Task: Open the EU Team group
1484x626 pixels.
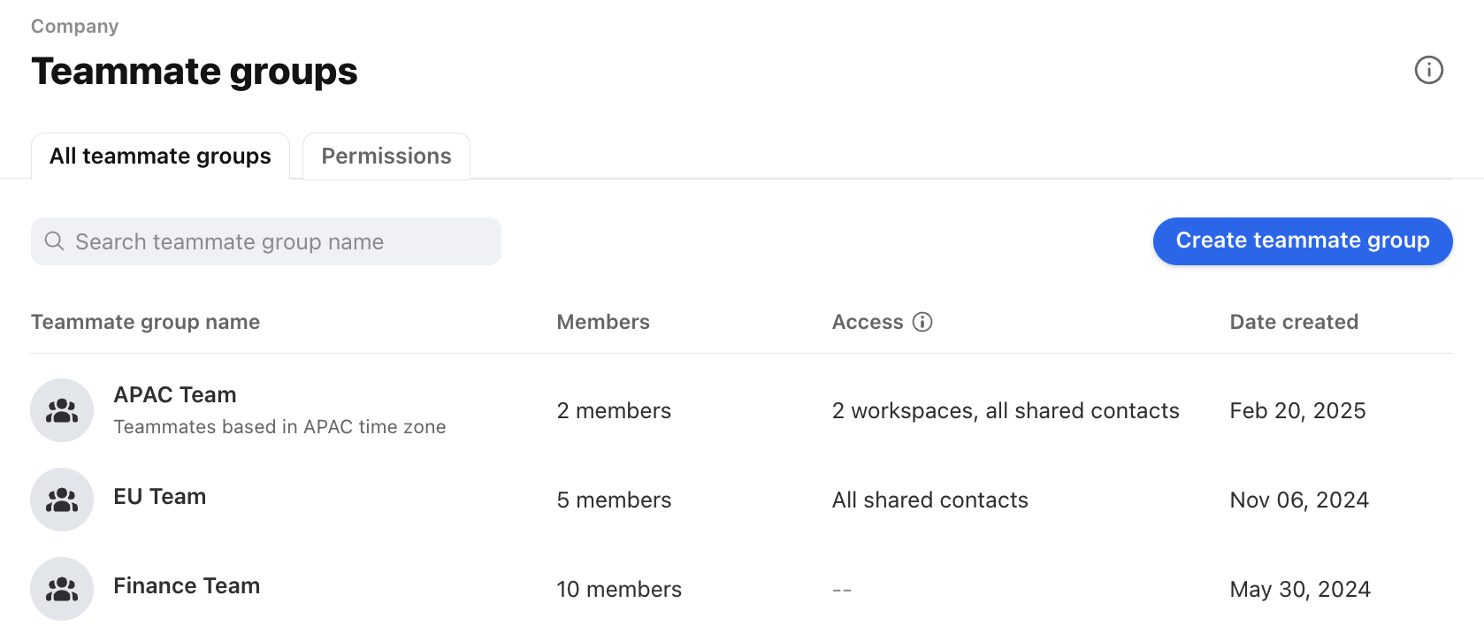Action: click(160, 497)
